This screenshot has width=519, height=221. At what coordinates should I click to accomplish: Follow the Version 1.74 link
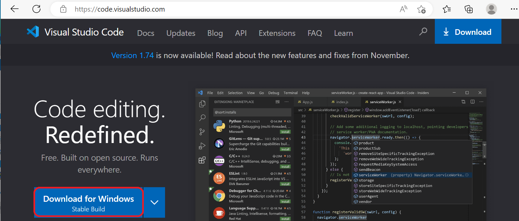point(133,55)
